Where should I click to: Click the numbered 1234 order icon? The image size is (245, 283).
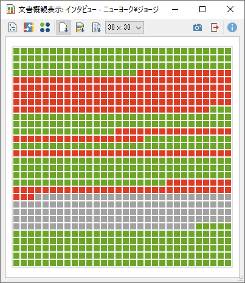pyautogui.click(x=97, y=27)
